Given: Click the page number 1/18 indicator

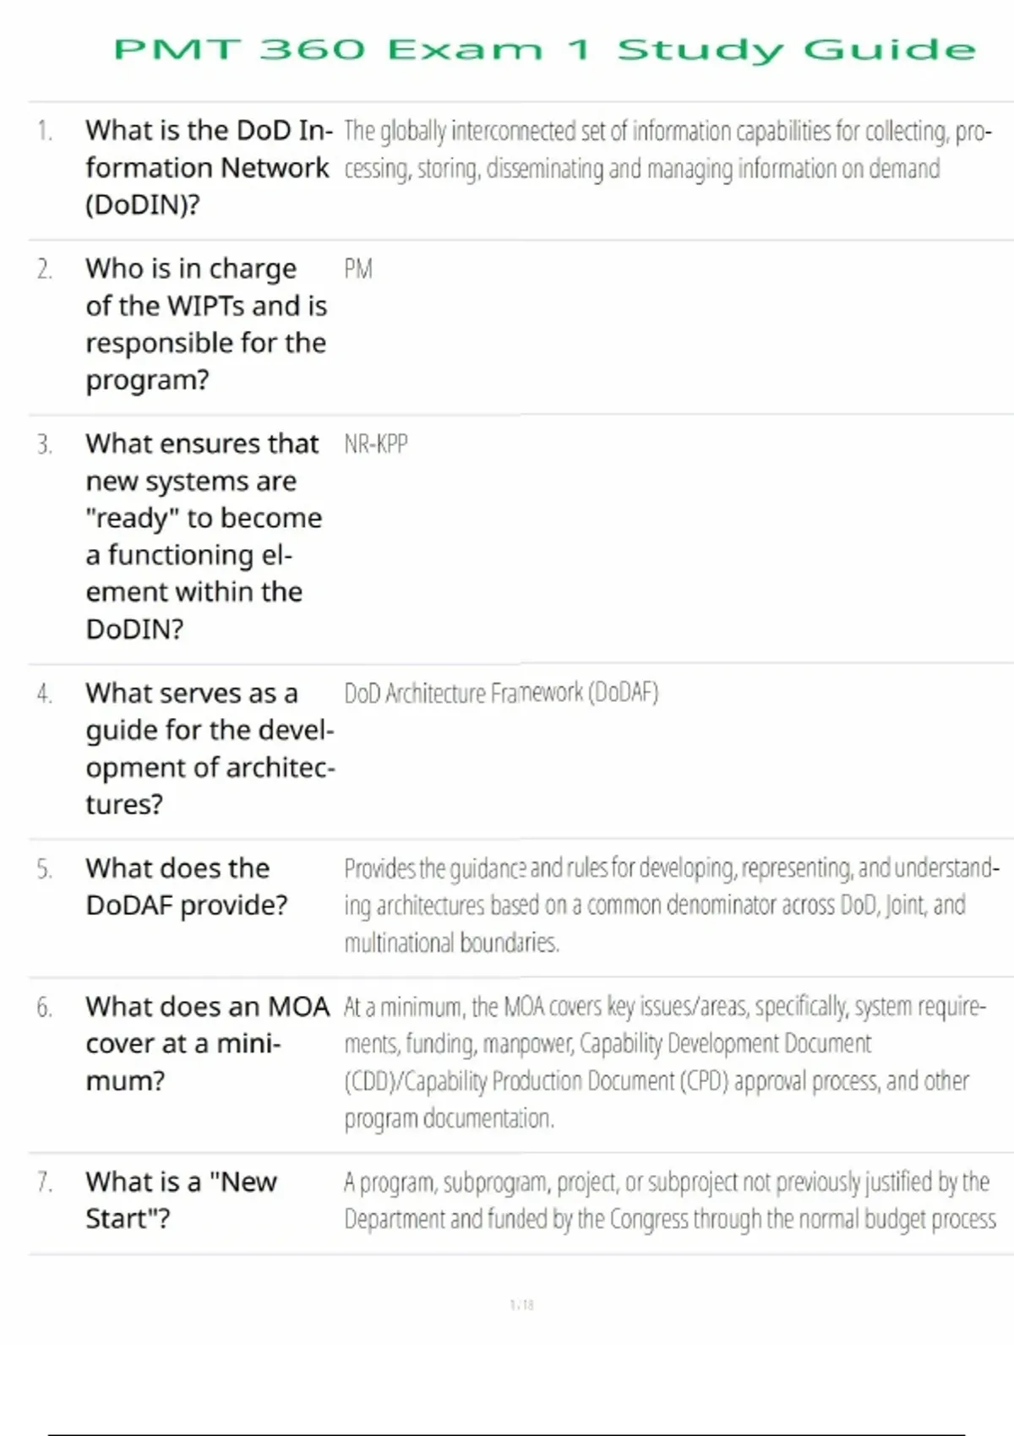Looking at the screenshot, I should point(521,1305).
